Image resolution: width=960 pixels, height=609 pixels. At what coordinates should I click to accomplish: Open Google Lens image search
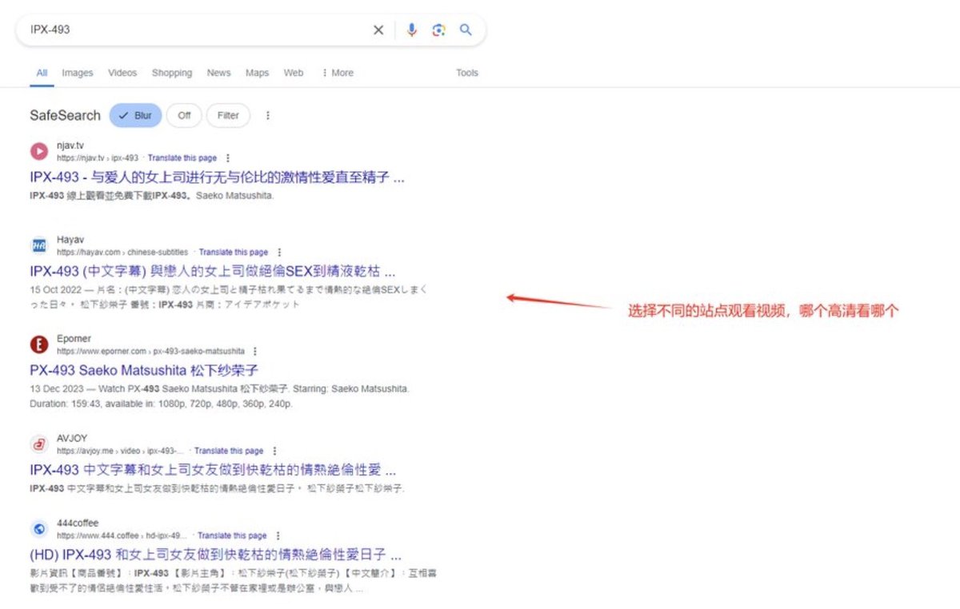click(438, 30)
